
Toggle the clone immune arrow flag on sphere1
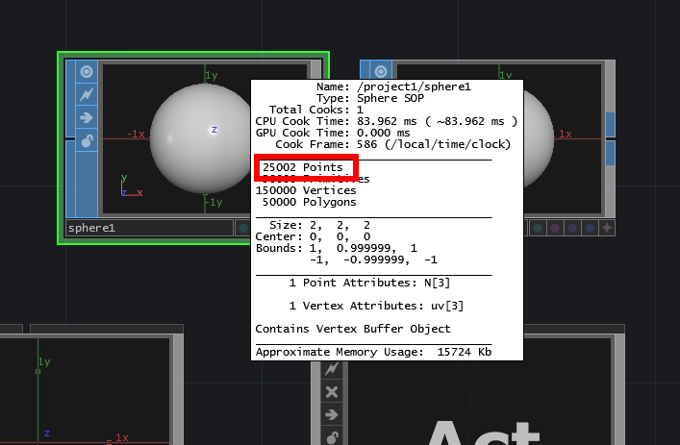click(87, 117)
